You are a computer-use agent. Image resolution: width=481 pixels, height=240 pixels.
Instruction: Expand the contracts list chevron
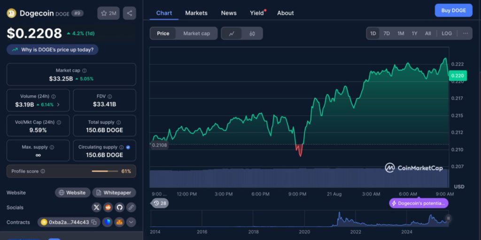click(x=131, y=222)
